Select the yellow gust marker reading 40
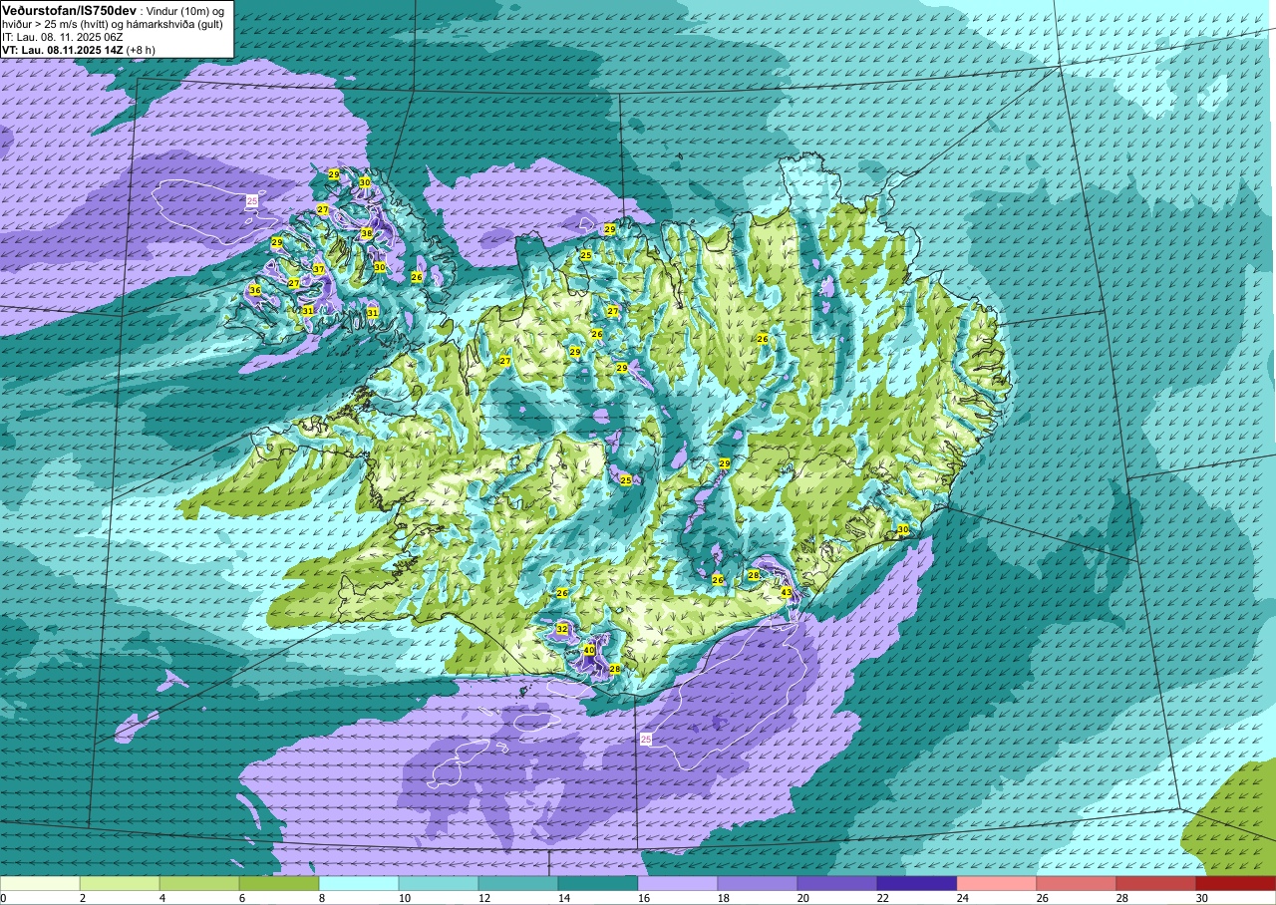 (589, 649)
